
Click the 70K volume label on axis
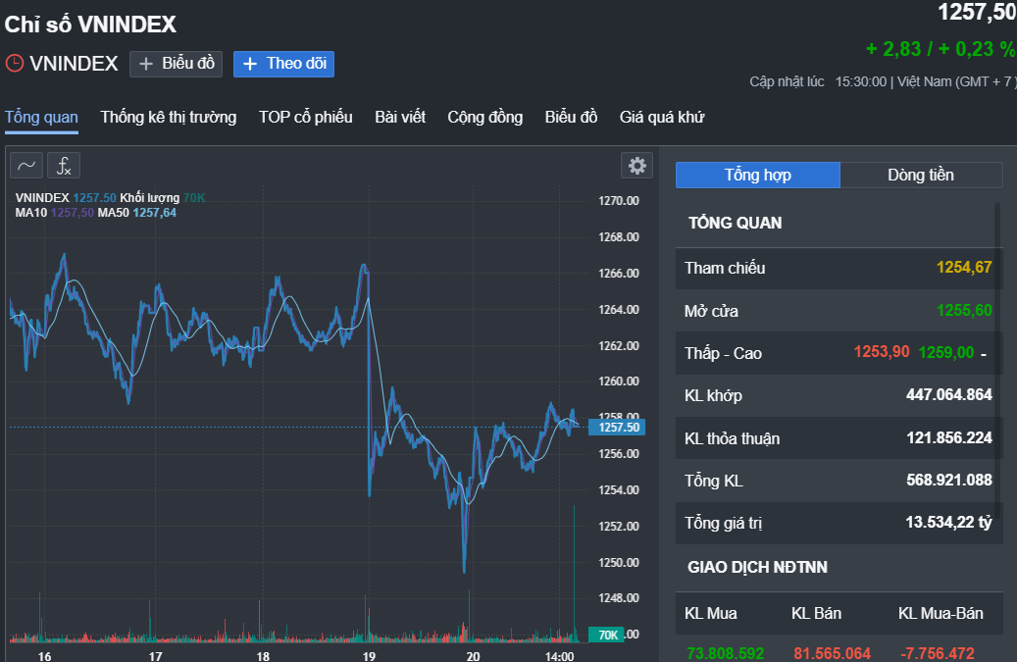click(x=606, y=635)
